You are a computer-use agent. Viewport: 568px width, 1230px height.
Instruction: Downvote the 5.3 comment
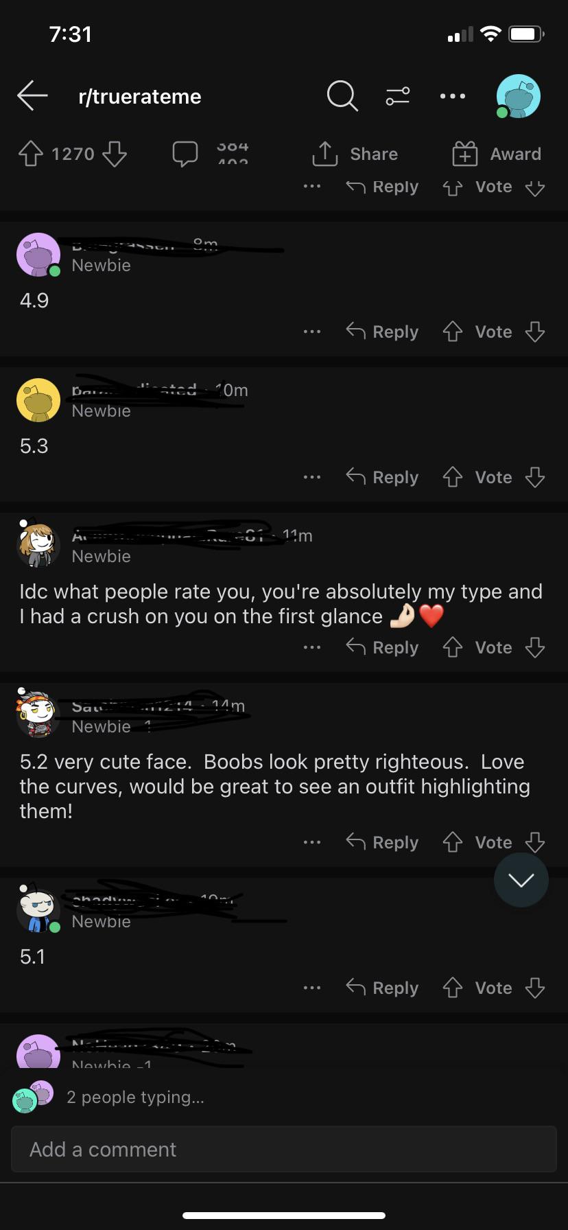pos(535,477)
